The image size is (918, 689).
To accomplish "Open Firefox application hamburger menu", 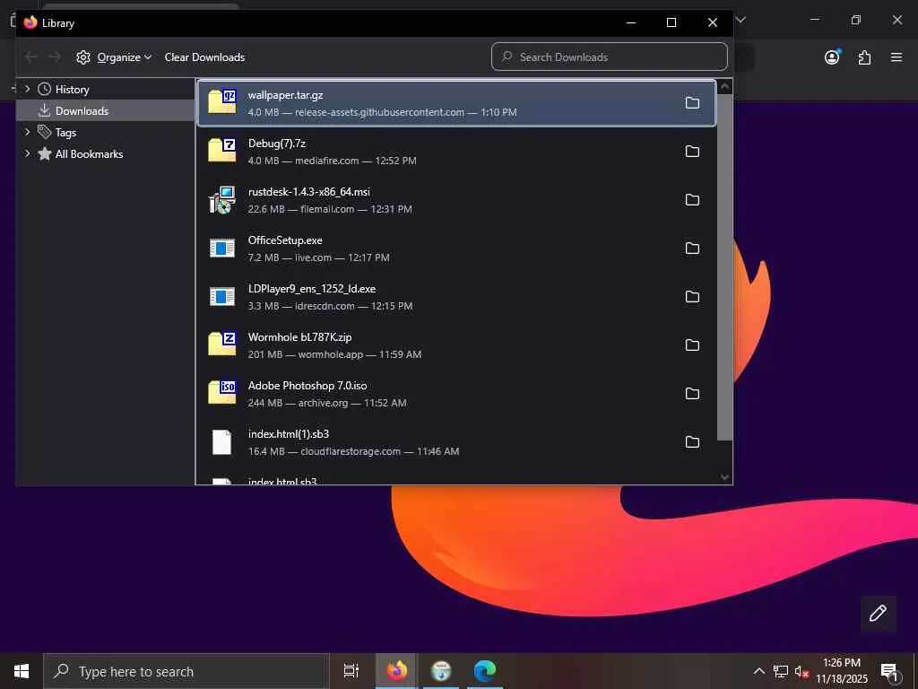I will [896, 57].
